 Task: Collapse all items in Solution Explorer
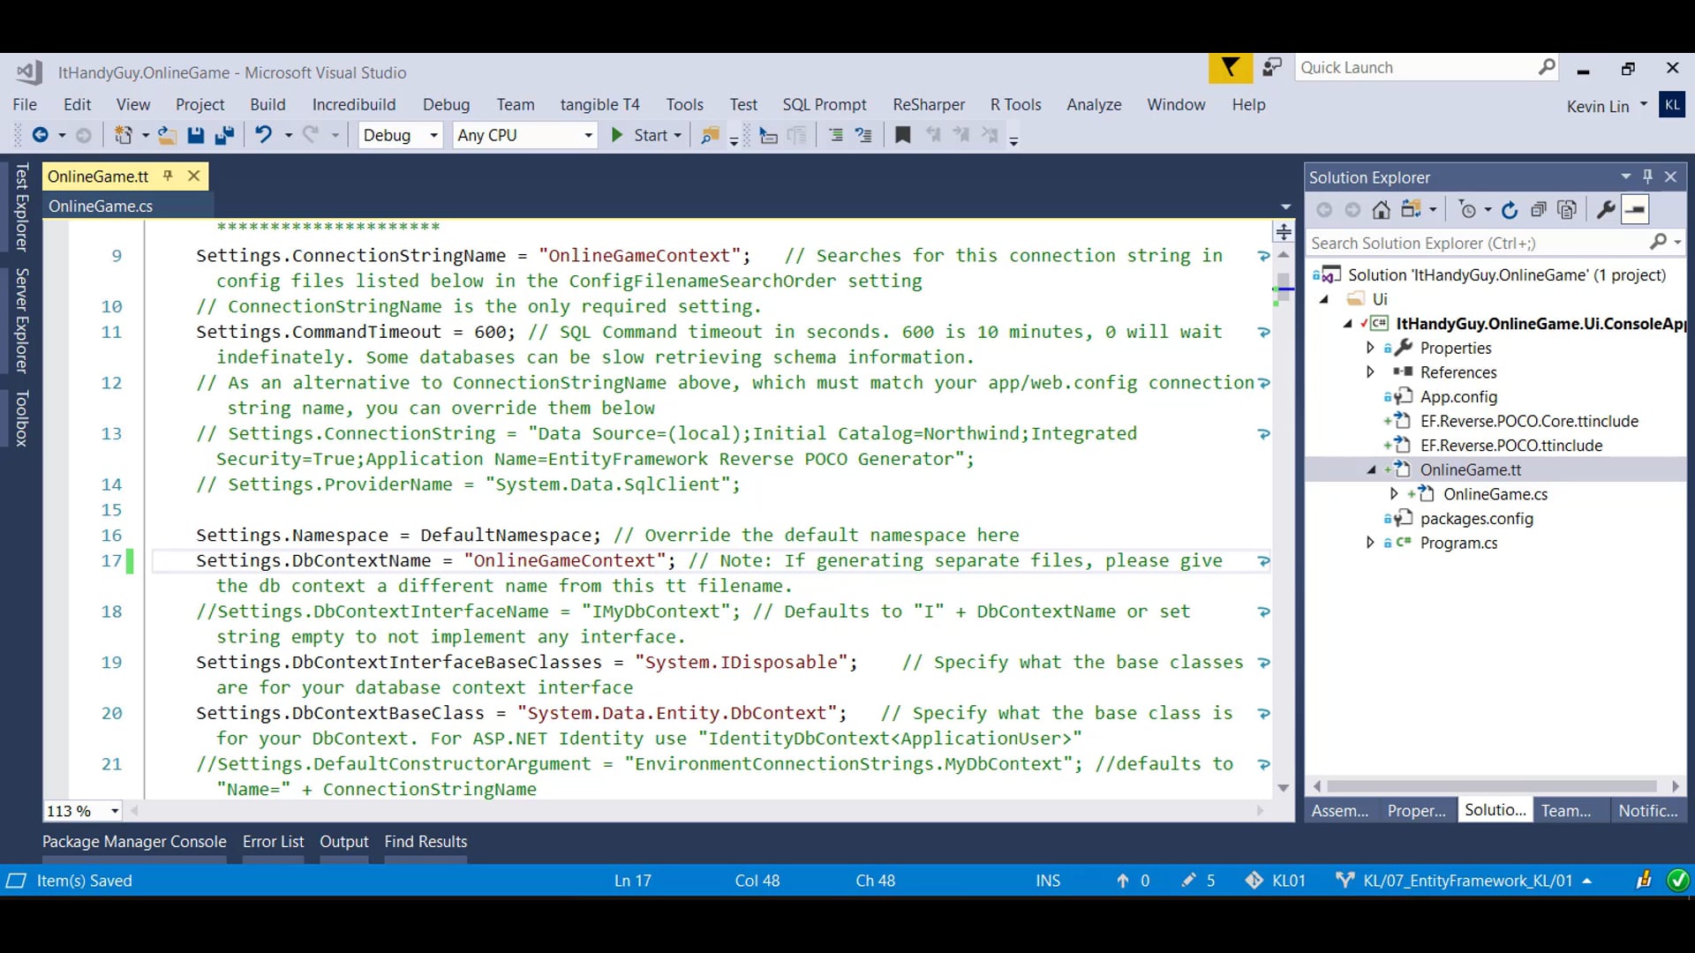(x=1539, y=210)
